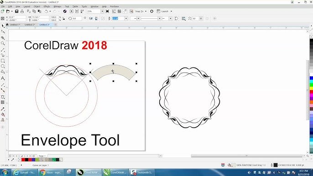Select the Drop Shadow effects tool
The height and width of the screenshot is (176, 313).
pyautogui.click(x=3, y=97)
